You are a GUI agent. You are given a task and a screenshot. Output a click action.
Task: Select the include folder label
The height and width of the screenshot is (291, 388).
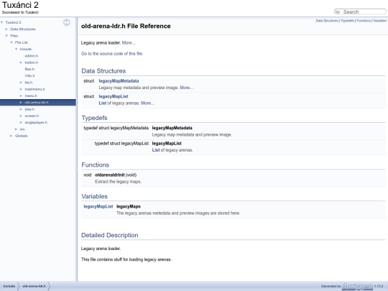(26, 50)
